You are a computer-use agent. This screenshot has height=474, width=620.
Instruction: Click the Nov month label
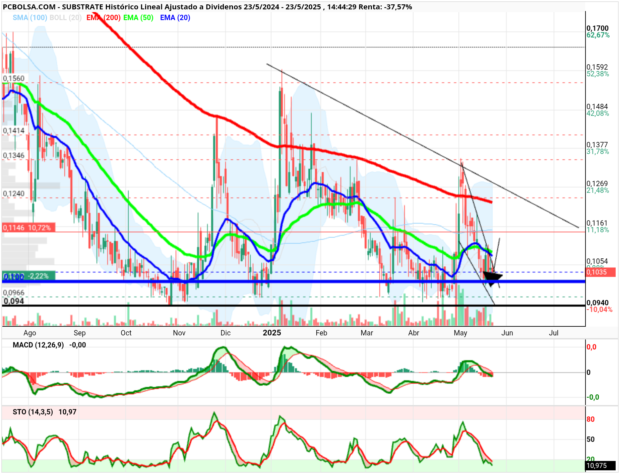tap(179, 333)
